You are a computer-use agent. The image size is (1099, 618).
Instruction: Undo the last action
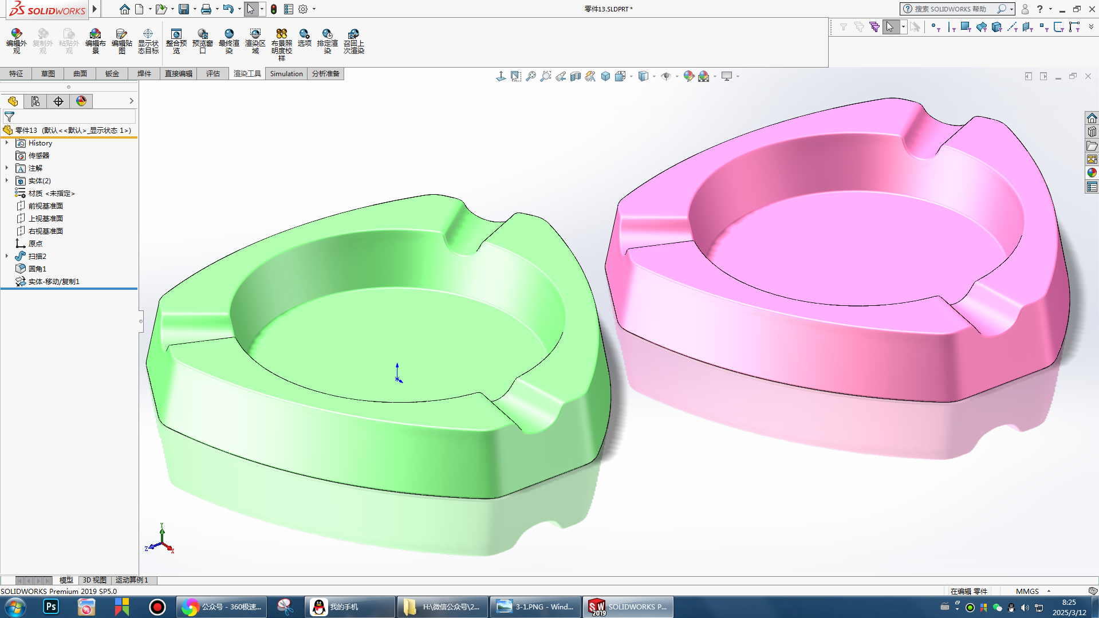[x=228, y=9]
